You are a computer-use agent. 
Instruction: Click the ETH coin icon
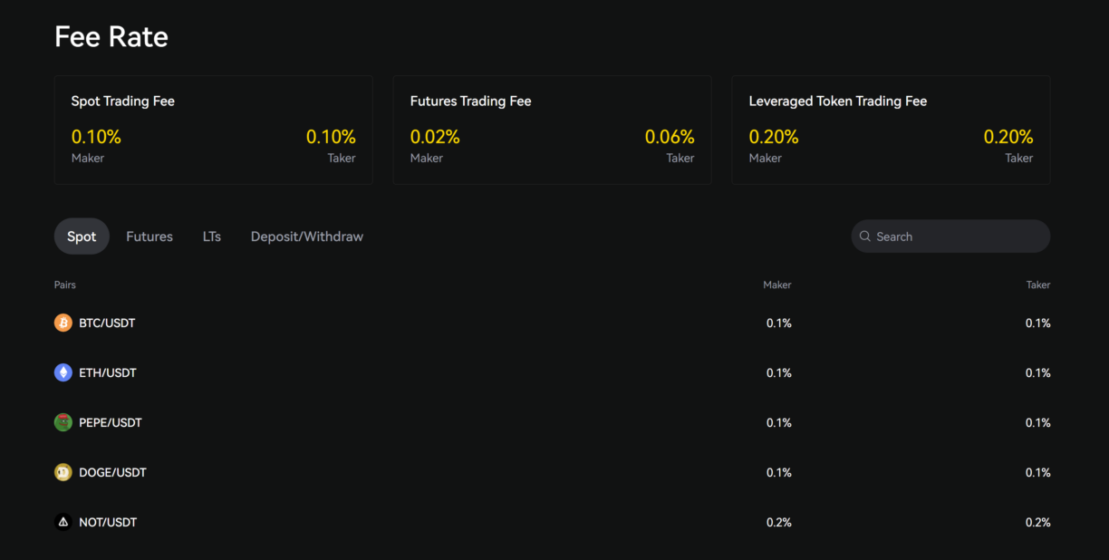pyautogui.click(x=63, y=372)
